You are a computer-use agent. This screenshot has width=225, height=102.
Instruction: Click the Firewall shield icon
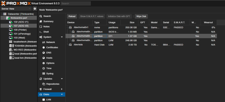click(x=41, y=89)
